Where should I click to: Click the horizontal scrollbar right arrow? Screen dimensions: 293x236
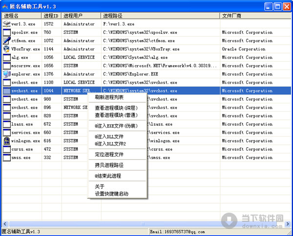pyautogui.click(x=288, y=224)
